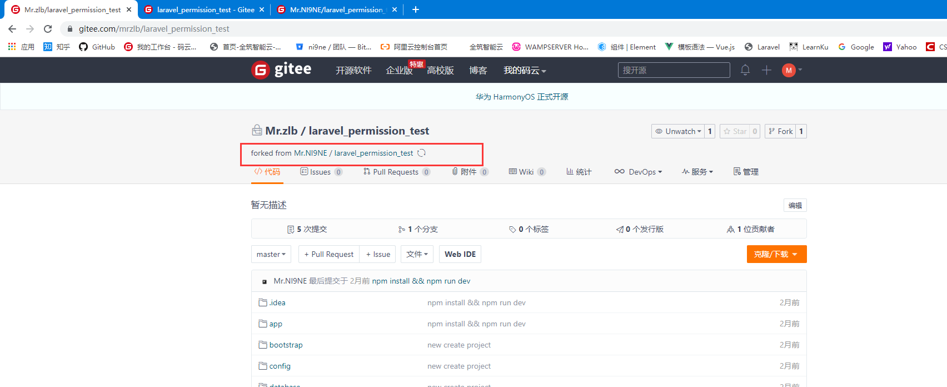Open the Wiki tab
Screen dimensions: 947x387
[x=526, y=172]
